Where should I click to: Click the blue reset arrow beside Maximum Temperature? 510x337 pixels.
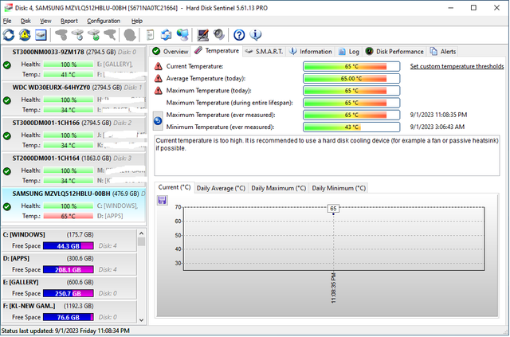[x=158, y=120]
